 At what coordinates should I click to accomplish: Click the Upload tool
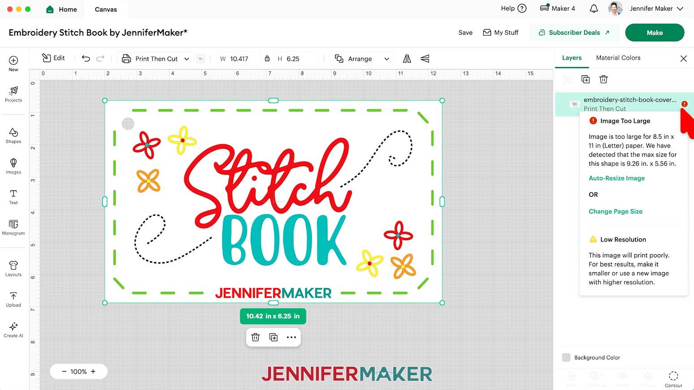click(13, 299)
